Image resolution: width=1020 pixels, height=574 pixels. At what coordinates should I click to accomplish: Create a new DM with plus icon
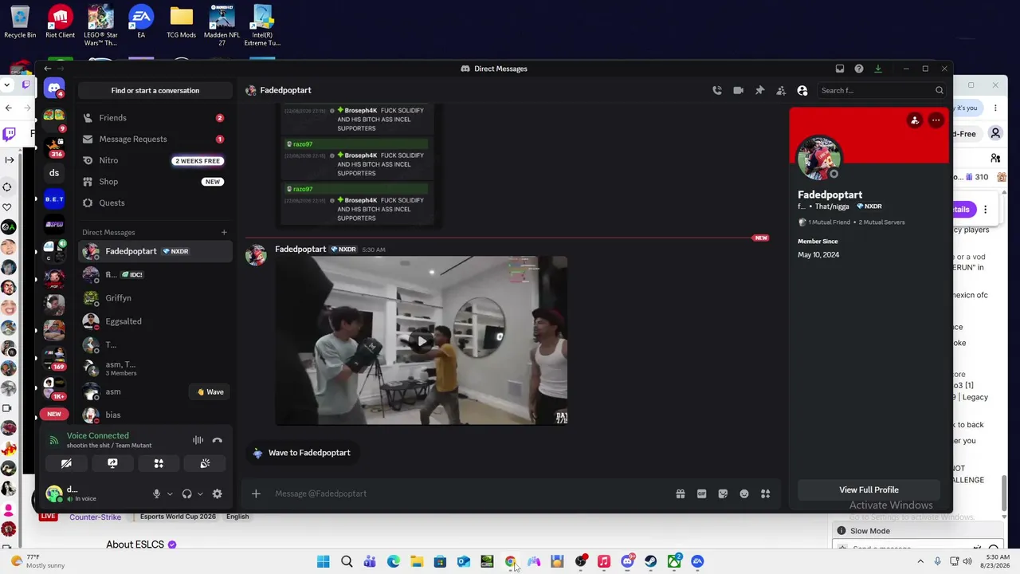click(x=224, y=232)
